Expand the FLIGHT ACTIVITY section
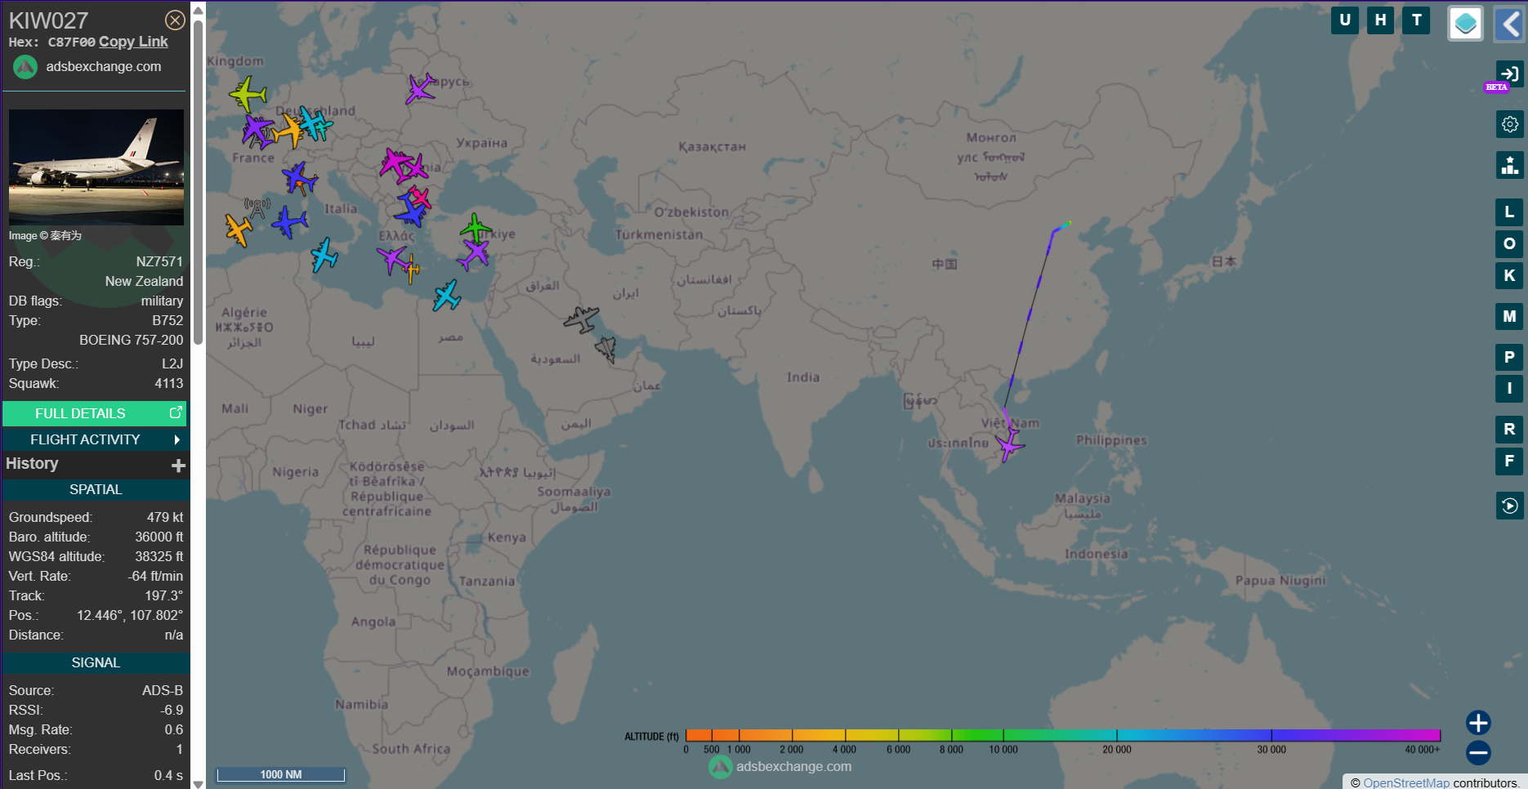This screenshot has width=1528, height=789. [95, 439]
